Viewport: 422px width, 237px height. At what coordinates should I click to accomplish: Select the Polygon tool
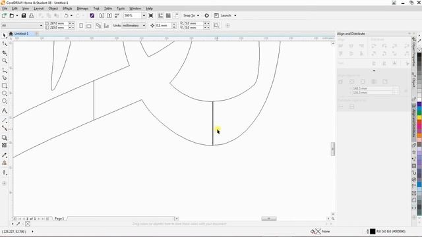(x=5, y=101)
